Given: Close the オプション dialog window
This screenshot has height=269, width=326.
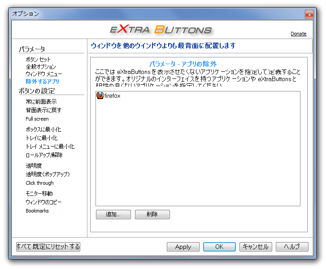Looking at the screenshot, I should coord(309,14).
